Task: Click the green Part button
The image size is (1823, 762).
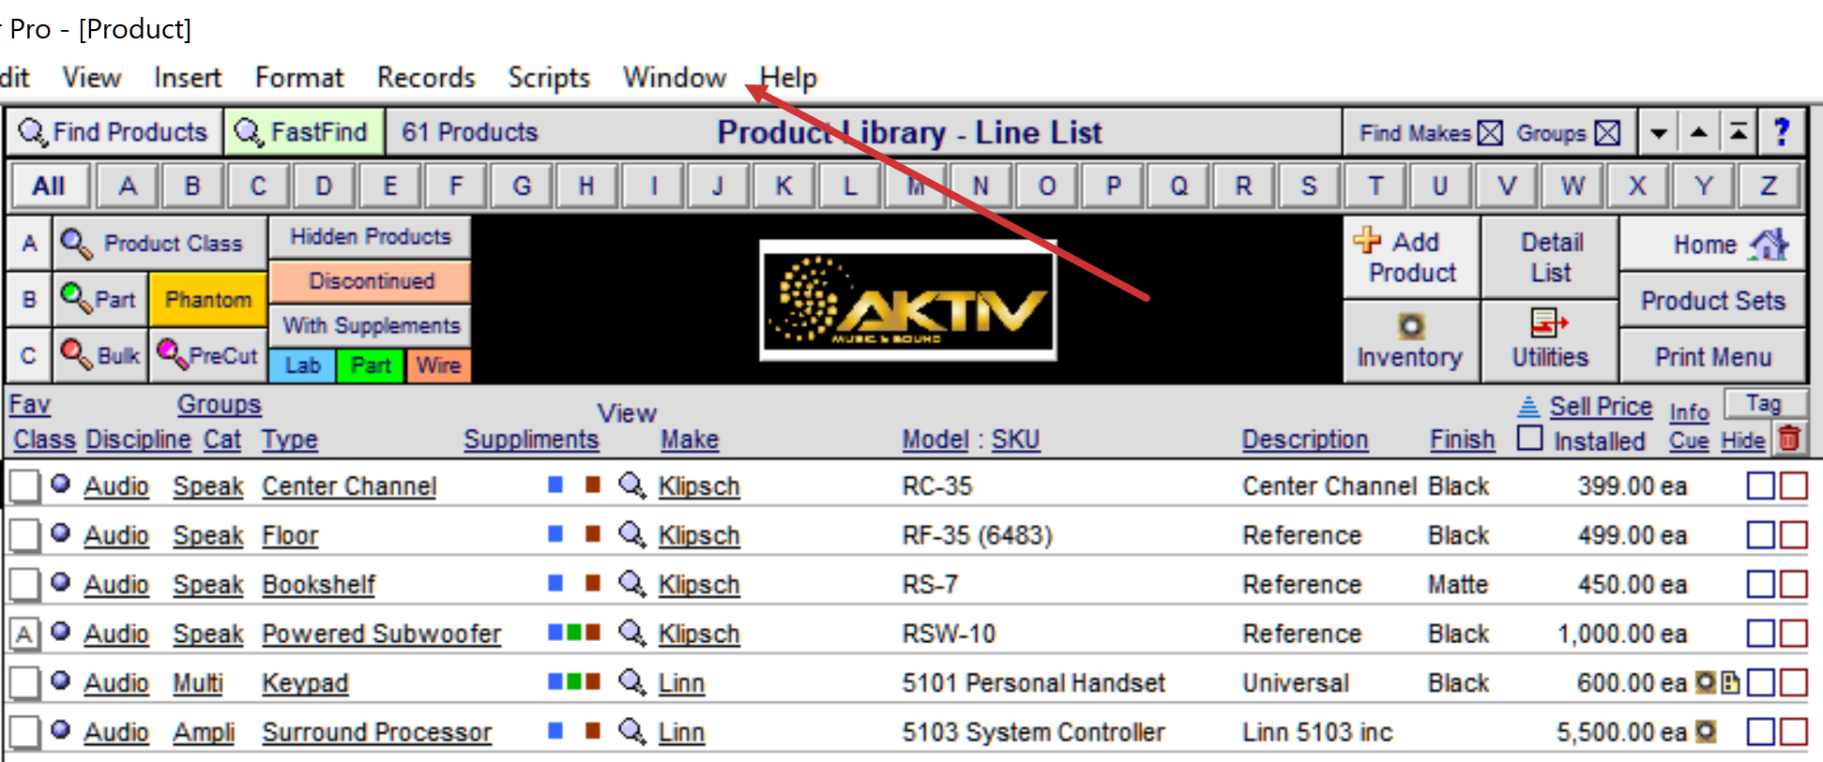Action: tap(371, 365)
